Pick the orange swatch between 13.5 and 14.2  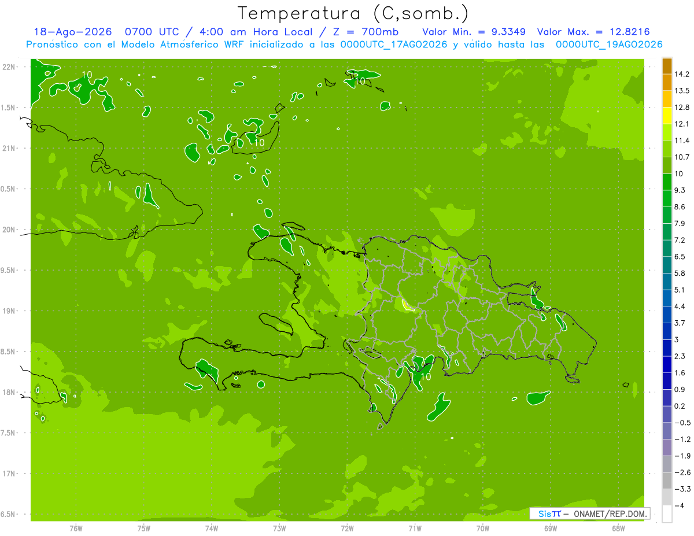pos(667,83)
